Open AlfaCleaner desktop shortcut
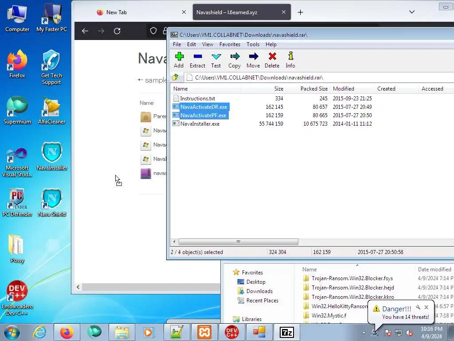 click(x=51, y=111)
